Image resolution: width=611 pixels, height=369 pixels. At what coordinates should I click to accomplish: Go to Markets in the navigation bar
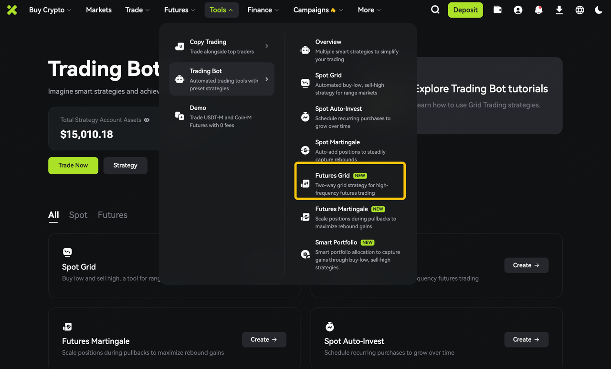99,10
